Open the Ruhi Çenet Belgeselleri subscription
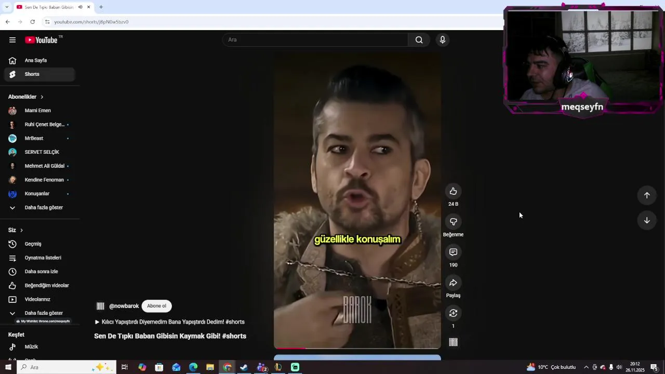The image size is (665, 374). 39,125
